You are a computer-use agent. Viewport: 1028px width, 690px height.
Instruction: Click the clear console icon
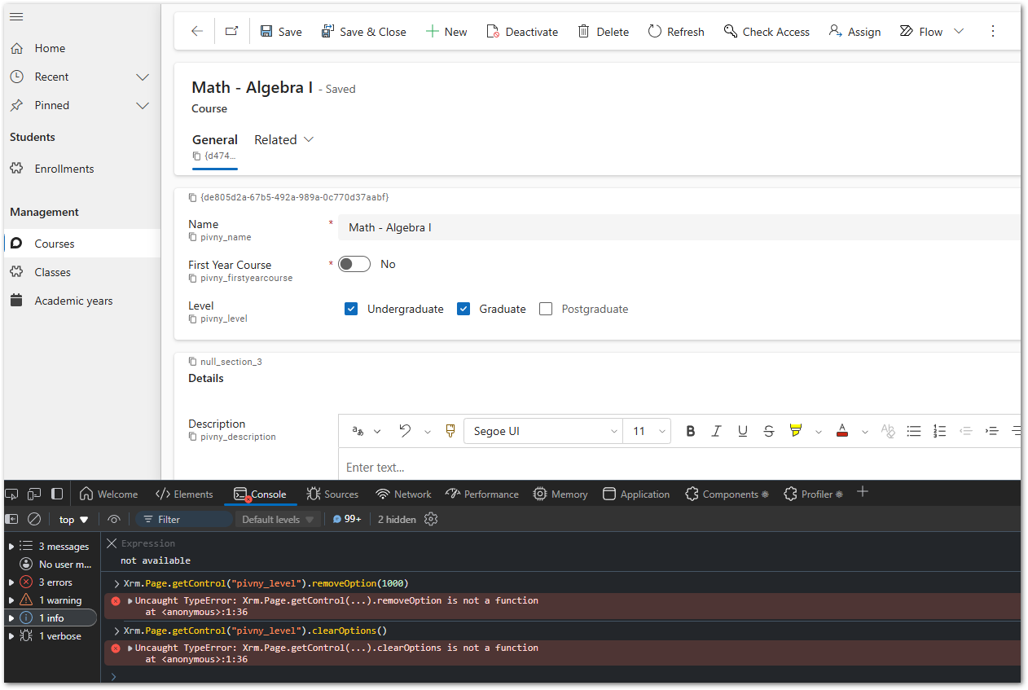coord(34,519)
